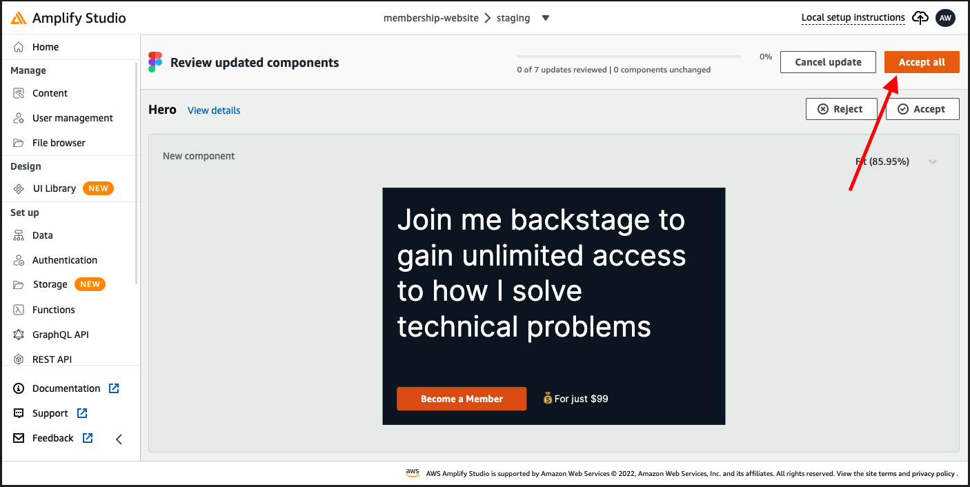Click the Accept all button
970x487 pixels.
[x=922, y=62]
